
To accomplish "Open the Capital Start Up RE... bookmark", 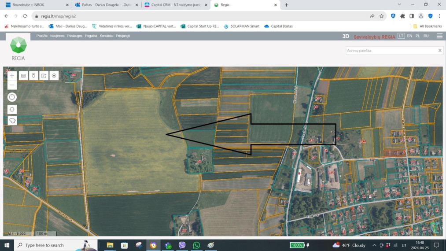I will point(200,26).
